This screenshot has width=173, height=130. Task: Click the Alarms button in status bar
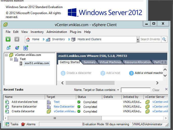click(28, 124)
